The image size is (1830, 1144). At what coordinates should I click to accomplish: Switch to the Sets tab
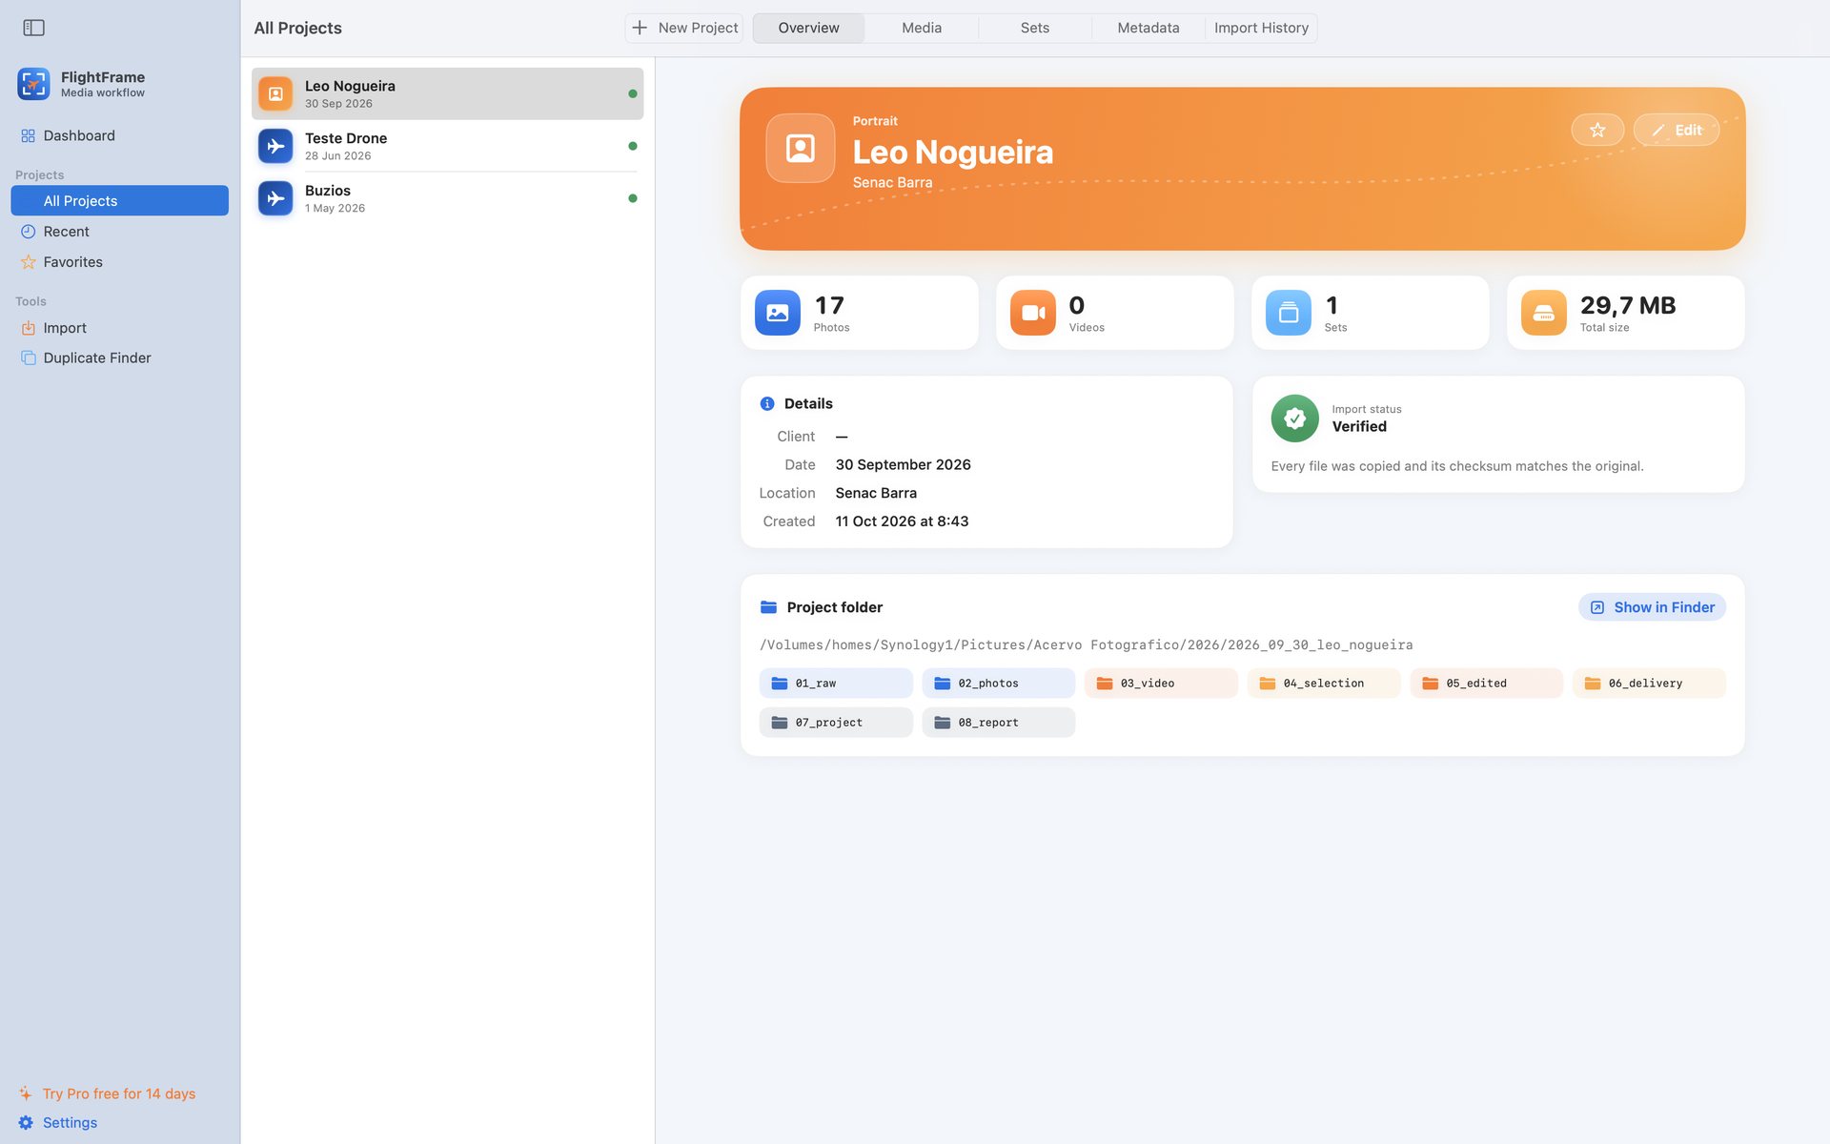1035,28
